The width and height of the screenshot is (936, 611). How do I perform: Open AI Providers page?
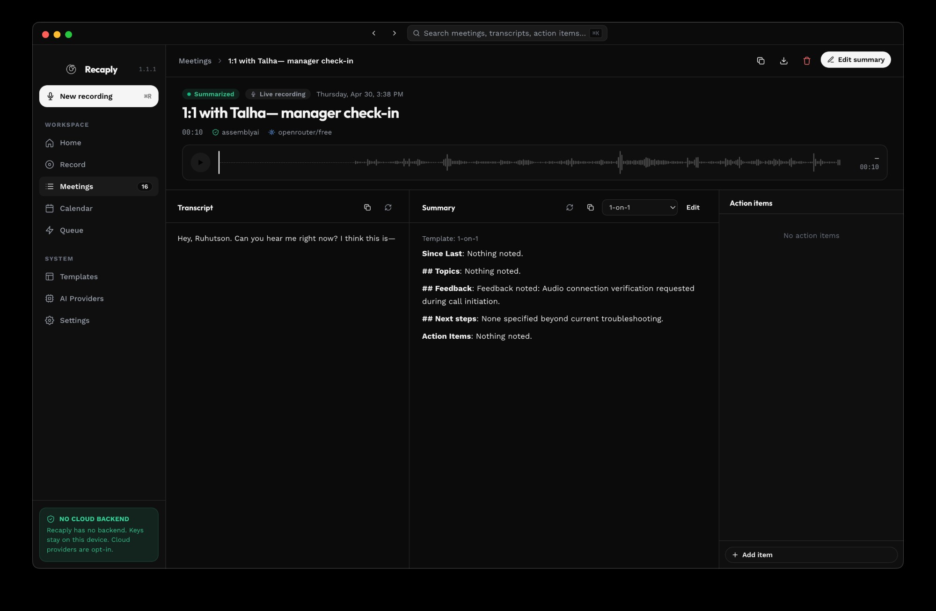pyautogui.click(x=99, y=298)
